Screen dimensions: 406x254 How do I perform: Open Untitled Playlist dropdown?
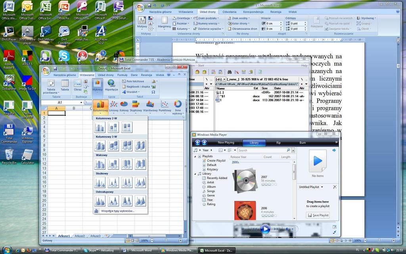[311, 187]
